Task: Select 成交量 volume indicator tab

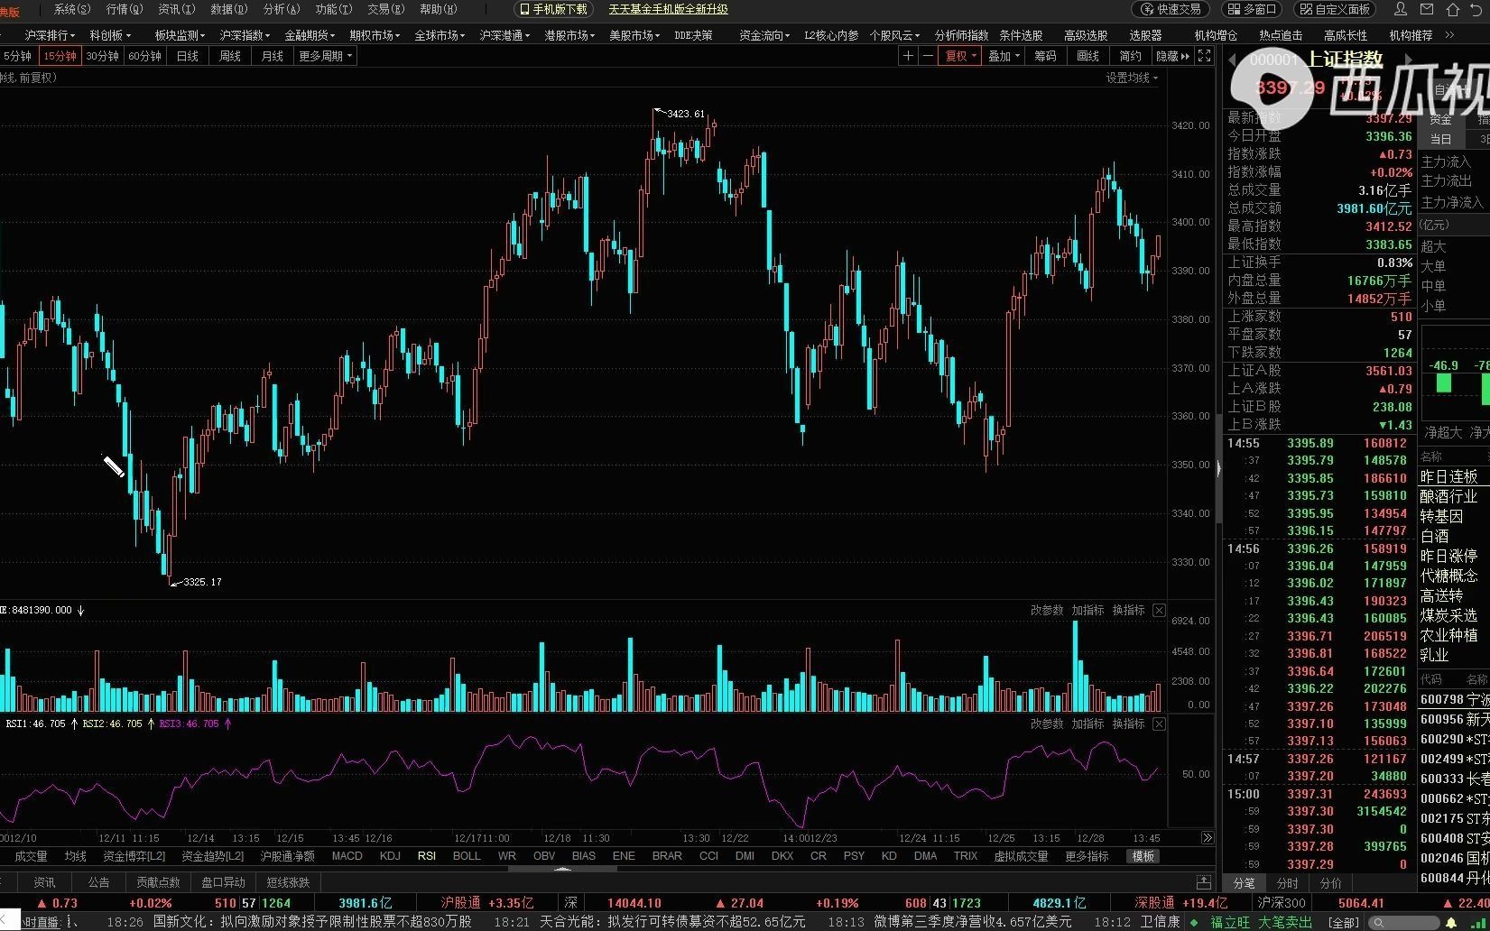Action: (31, 856)
